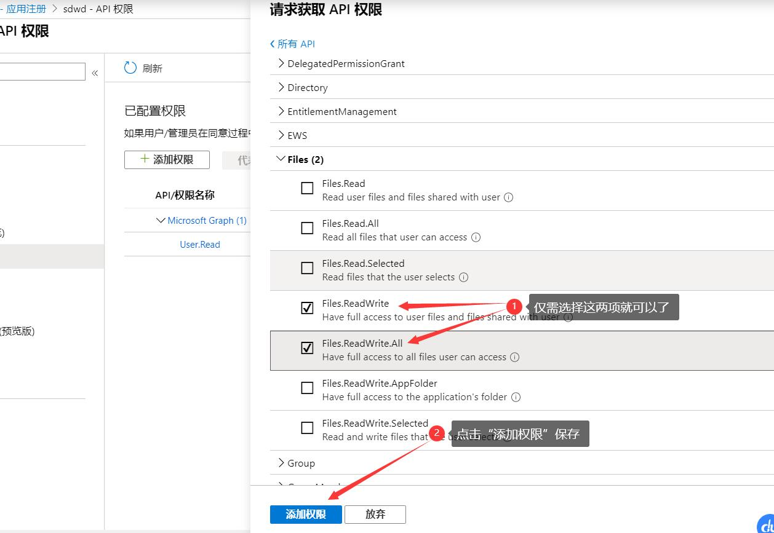Uncheck the Files.ReadWrite.All checkbox
This screenshot has width=774, height=533.
click(307, 348)
